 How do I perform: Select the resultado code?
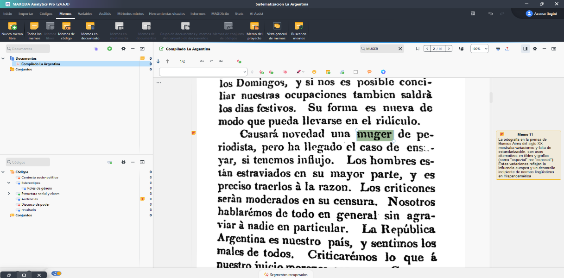(28, 210)
